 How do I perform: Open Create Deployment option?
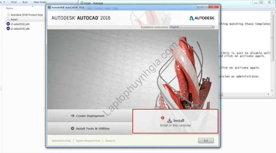[x=90, y=116]
